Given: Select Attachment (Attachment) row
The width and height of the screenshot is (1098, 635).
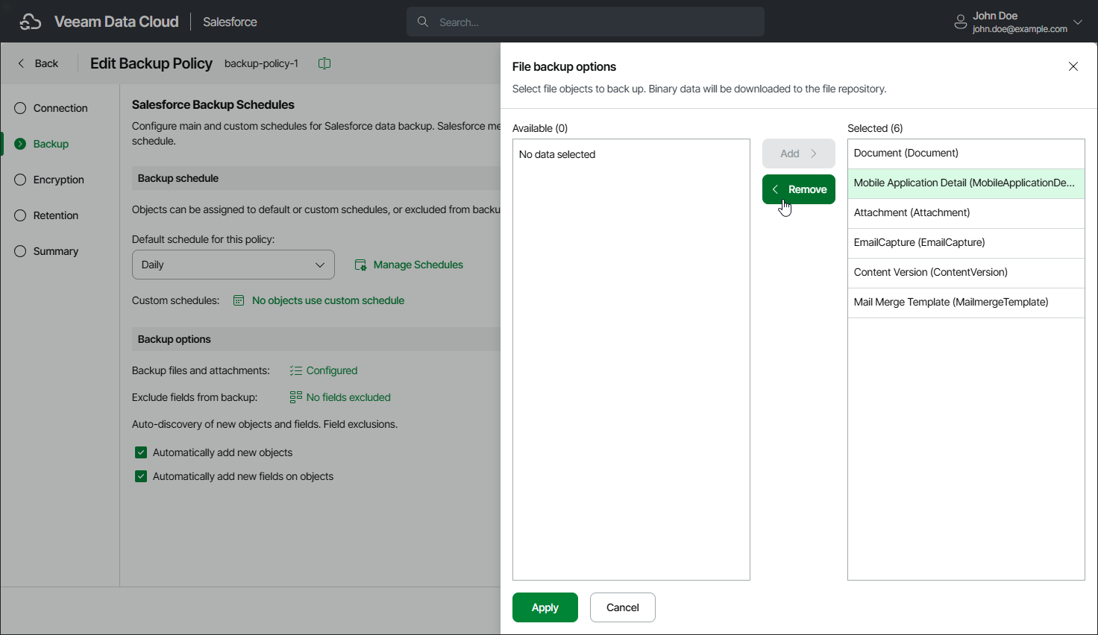Looking at the screenshot, I should 966,213.
